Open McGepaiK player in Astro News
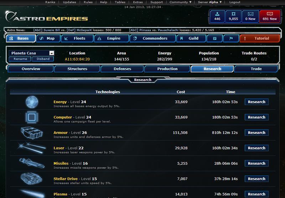This screenshot has width=285, height=198. tap(84, 30)
